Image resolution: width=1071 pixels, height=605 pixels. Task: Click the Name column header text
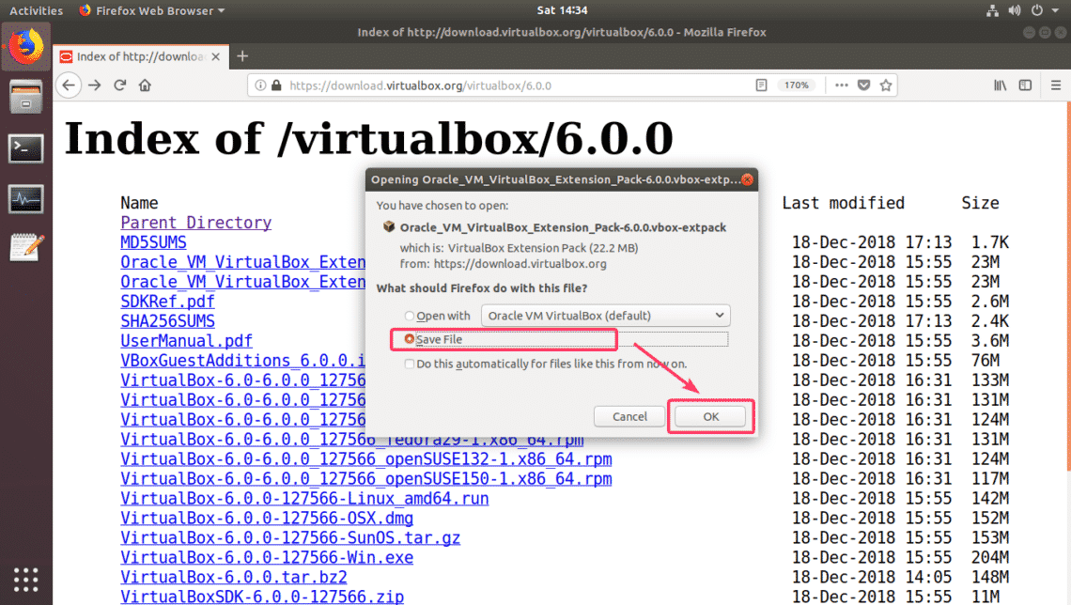pos(139,203)
